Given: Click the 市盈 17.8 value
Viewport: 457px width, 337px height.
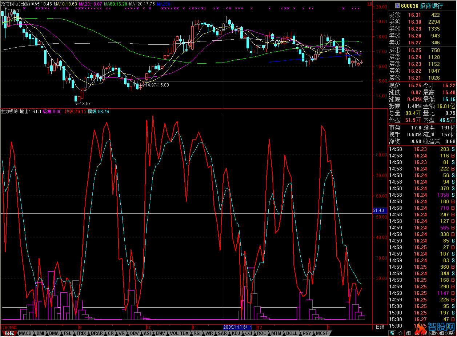Looking at the screenshot, I should 416,128.
